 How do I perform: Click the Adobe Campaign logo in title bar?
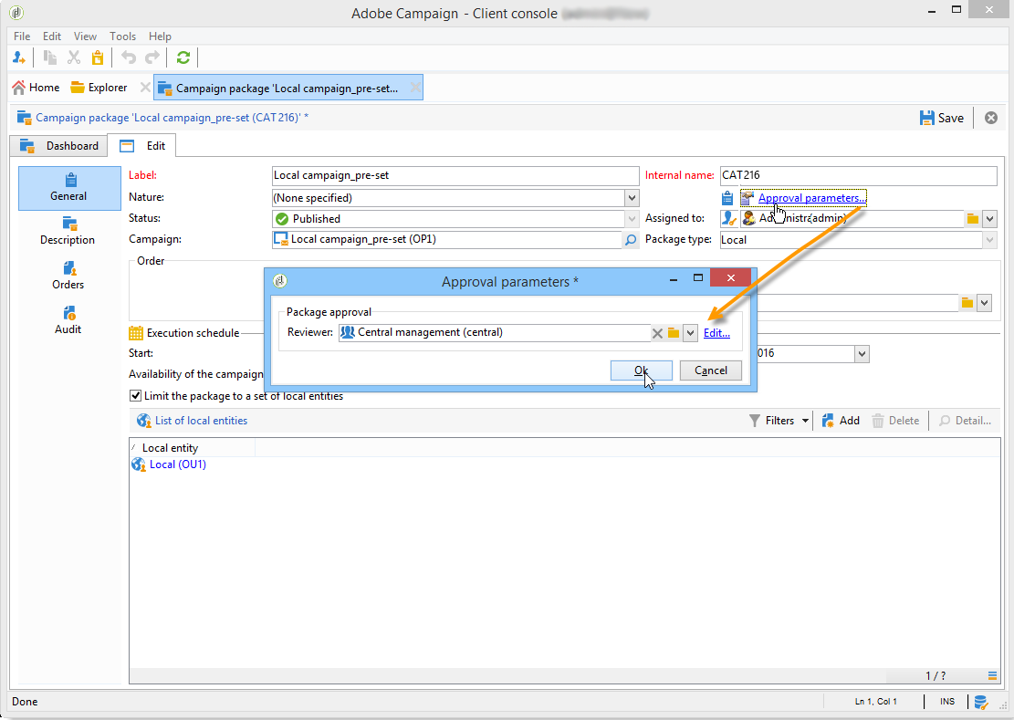[x=16, y=12]
